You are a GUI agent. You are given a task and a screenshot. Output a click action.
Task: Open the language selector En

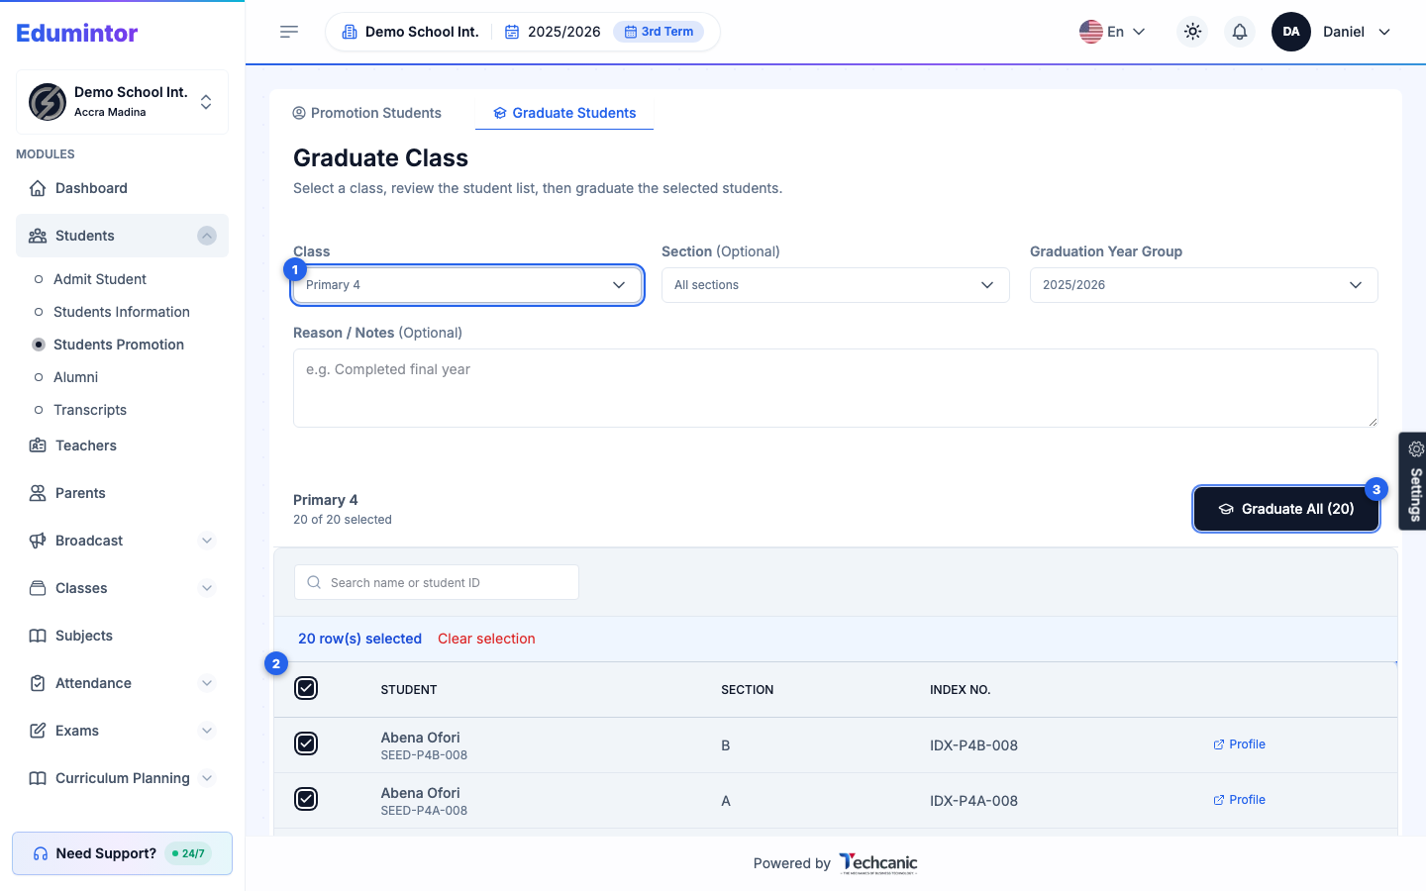1112,32
